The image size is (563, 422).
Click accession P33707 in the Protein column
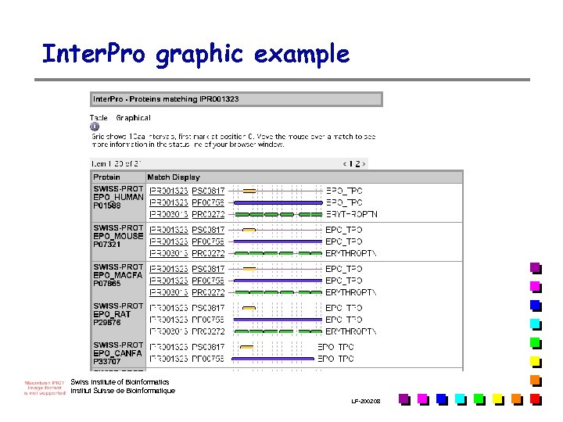tap(107, 362)
